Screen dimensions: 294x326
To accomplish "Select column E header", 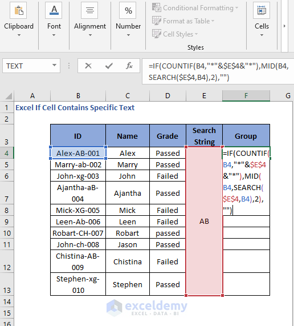I will (204, 96).
